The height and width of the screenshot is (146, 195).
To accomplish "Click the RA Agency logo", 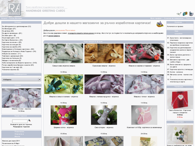I will [14, 9].
